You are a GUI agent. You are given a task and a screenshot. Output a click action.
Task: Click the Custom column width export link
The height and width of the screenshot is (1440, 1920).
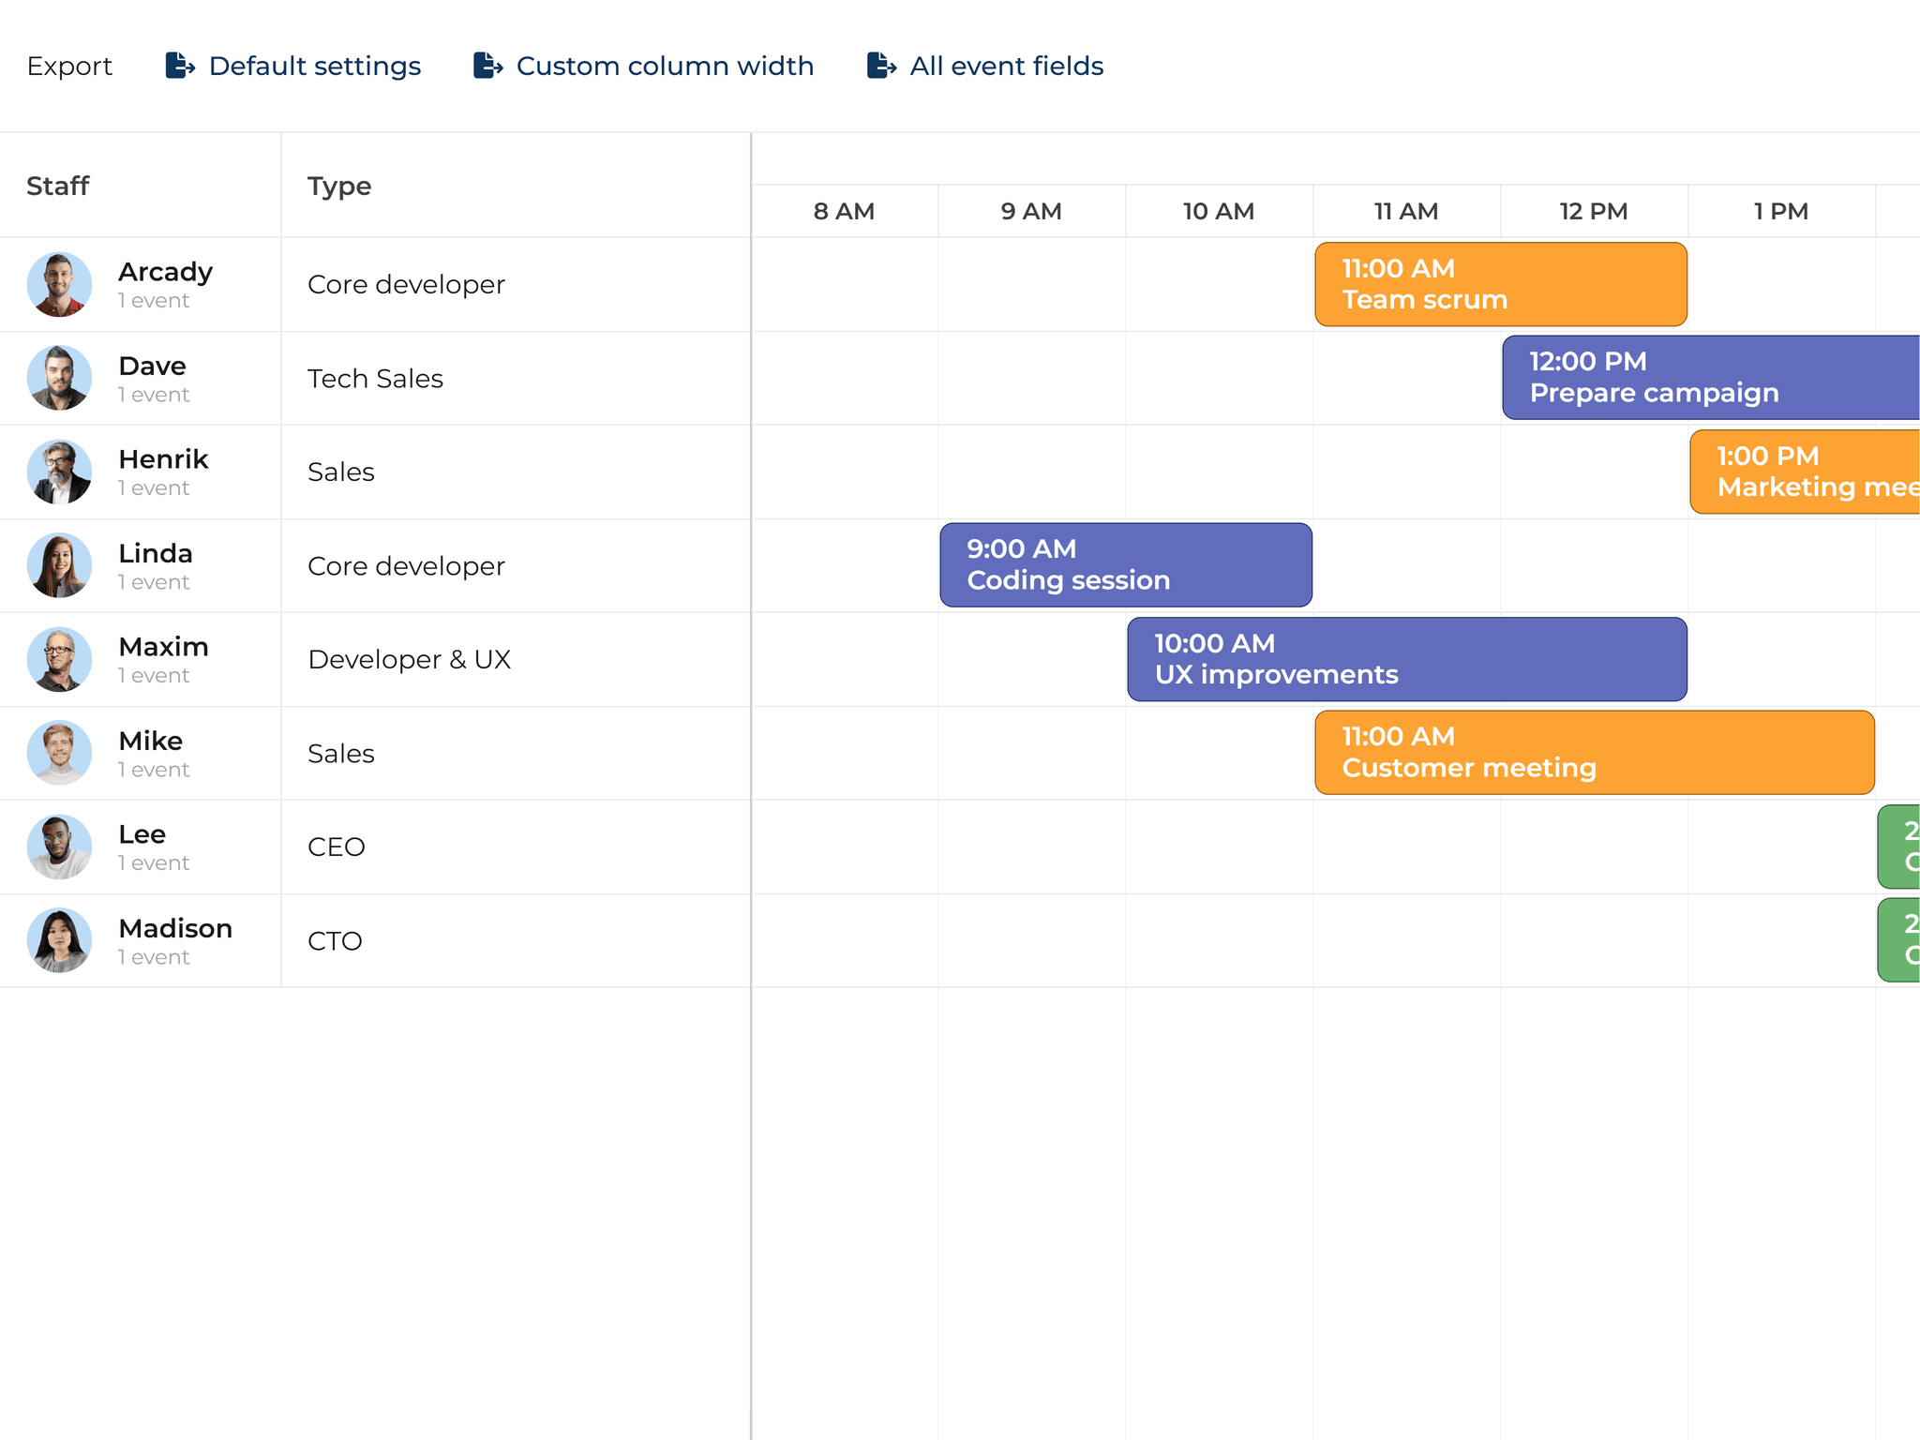pyautogui.click(x=665, y=66)
